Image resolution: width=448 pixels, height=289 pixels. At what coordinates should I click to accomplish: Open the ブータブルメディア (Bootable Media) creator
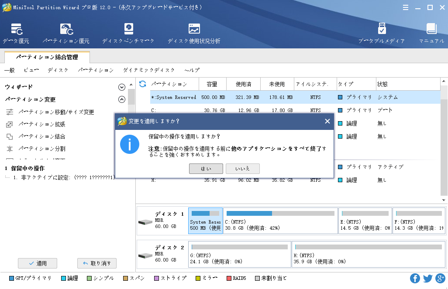coord(382,33)
